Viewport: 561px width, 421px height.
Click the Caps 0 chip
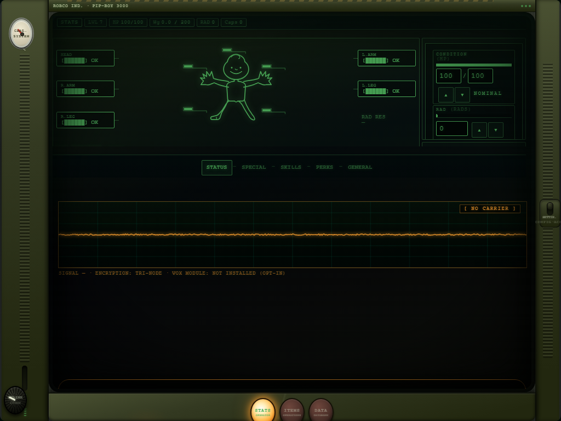(233, 22)
